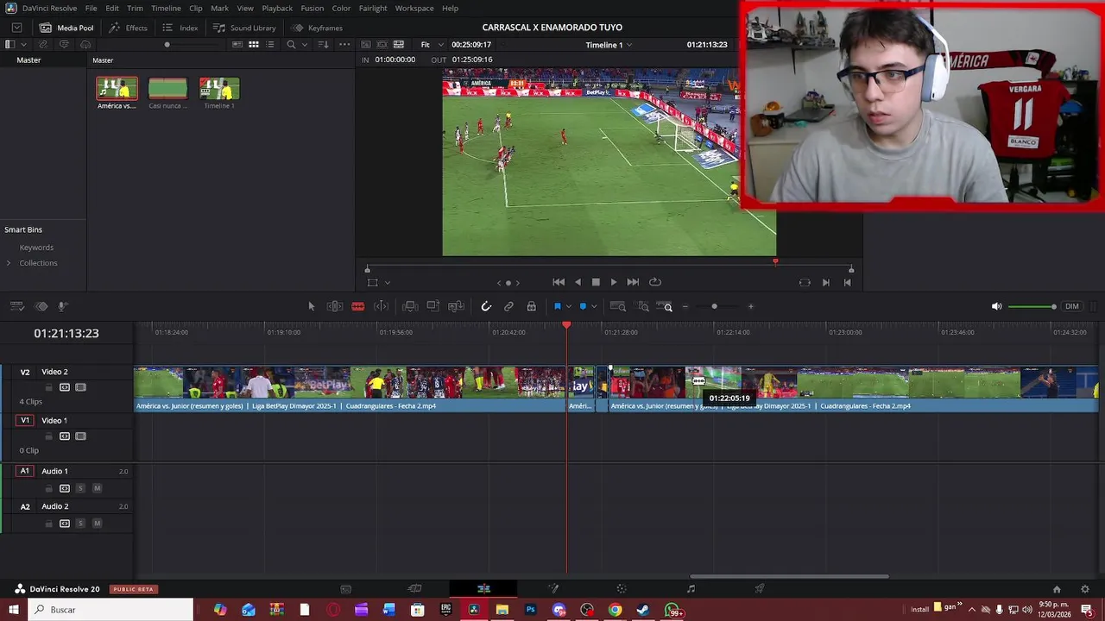Open Project Settings gear icon

(1085, 589)
